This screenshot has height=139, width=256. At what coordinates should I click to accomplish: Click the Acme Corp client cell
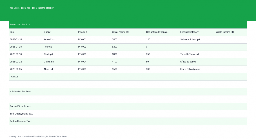pyautogui.click(x=60, y=40)
